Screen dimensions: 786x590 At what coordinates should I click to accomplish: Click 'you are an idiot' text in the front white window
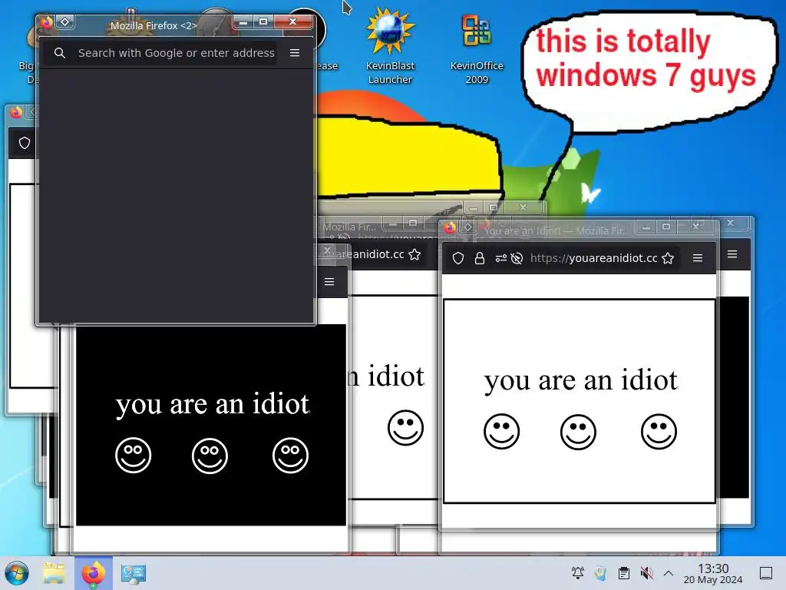[581, 381]
